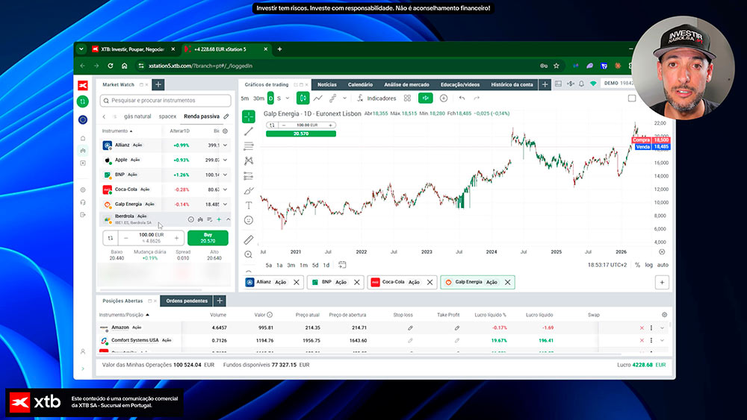Click the fullscreen square icon on chart
The height and width of the screenshot is (420, 747).
point(632,98)
